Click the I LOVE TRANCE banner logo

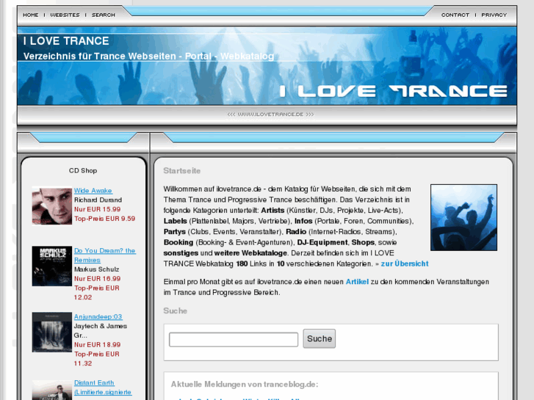(394, 91)
